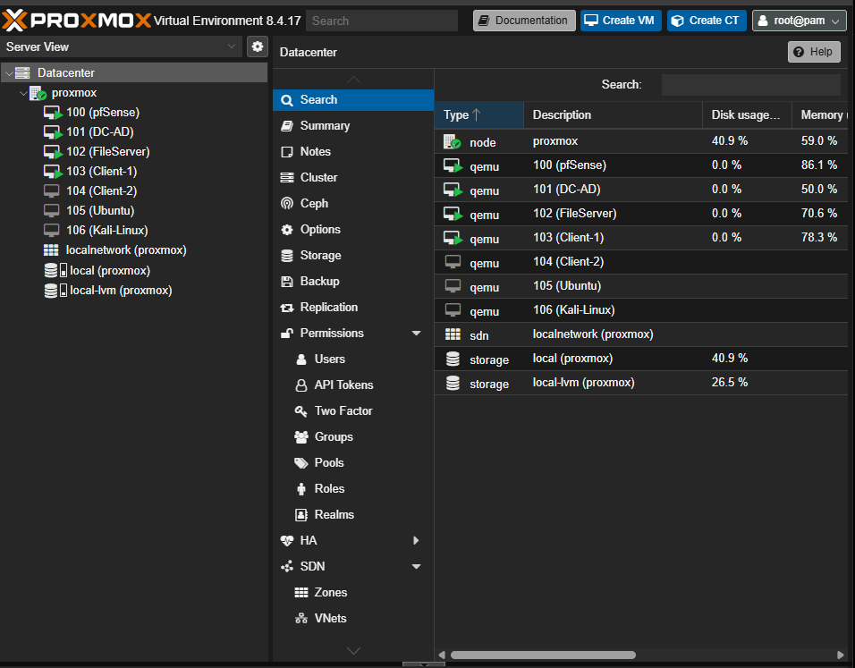The height and width of the screenshot is (668, 855).
Task: Open the Realms menu item
Action: pyautogui.click(x=353, y=515)
